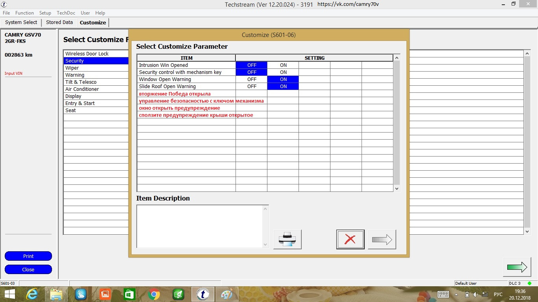This screenshot has height=302, width=538.
Task: Click the parameter table's scroll up arrow
Action: pyautogui.click(x=397, y=58)
